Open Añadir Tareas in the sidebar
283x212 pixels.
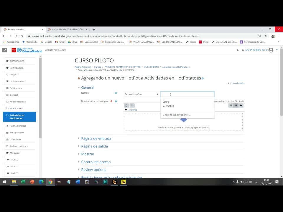click(19, 108)
